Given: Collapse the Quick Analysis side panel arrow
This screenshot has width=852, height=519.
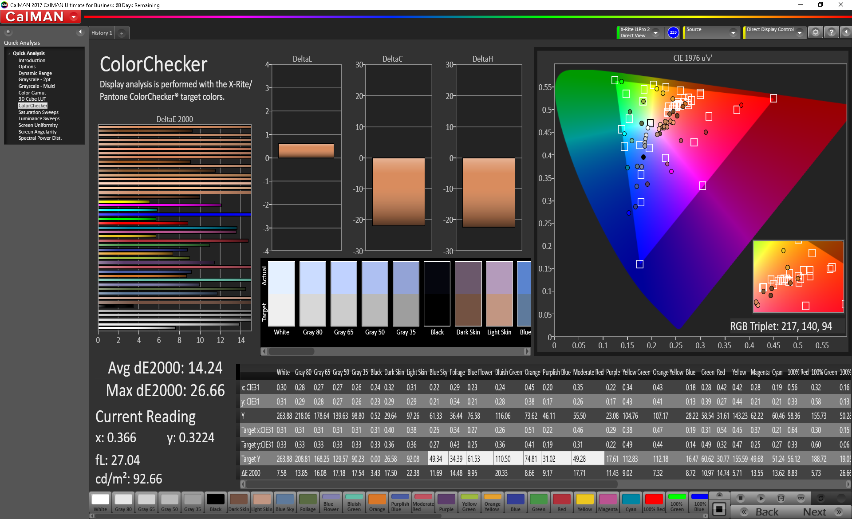Looking at the screenshot, I should pyautogui.click(x=80, y=32).
